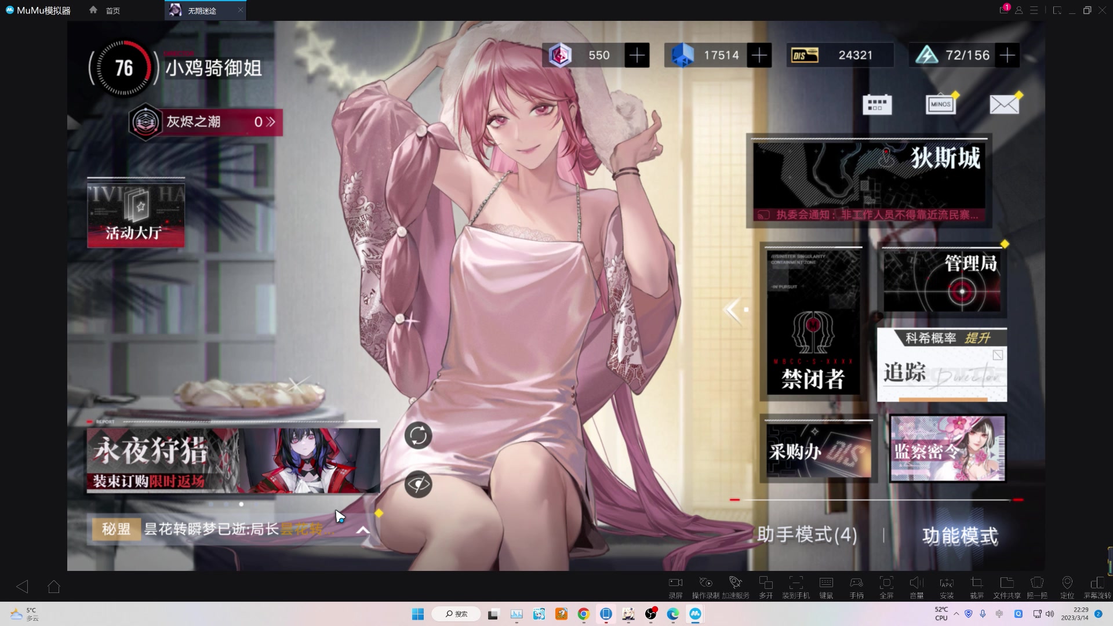Hide the UI with the eye icon
Viewport: 1113px width, 626px height.
point(418,484)
